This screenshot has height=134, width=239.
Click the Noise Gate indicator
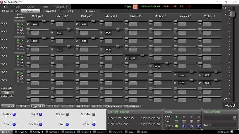click(x=232, y=132)
